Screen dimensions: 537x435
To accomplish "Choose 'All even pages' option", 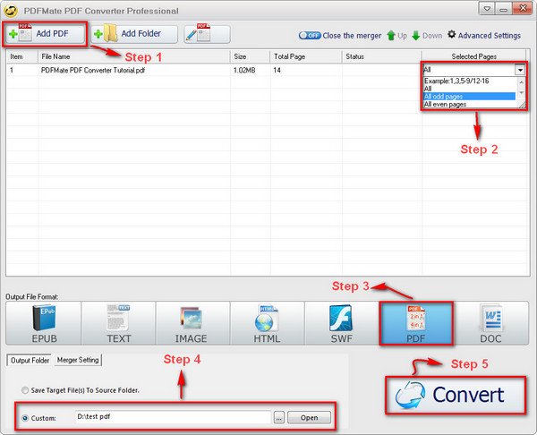I will (x=469, y=104).
